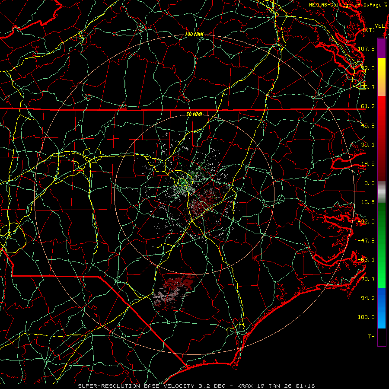Select the 50 NMI range ring label
The height and width of the screenshot is (389, 389).
tap(194, 114)
